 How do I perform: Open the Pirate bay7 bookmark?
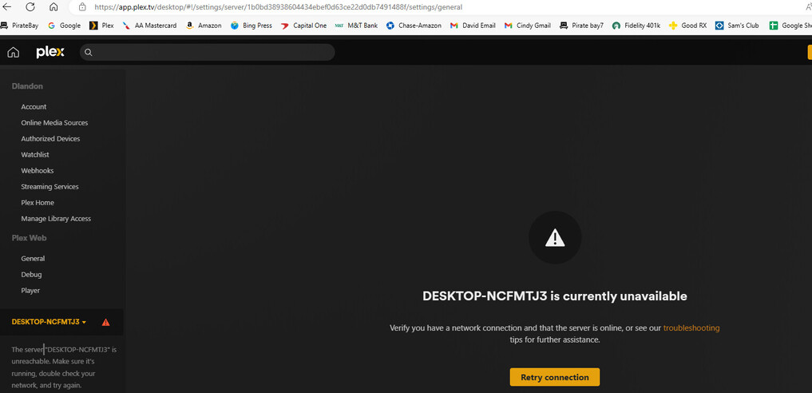pos(581,26)
